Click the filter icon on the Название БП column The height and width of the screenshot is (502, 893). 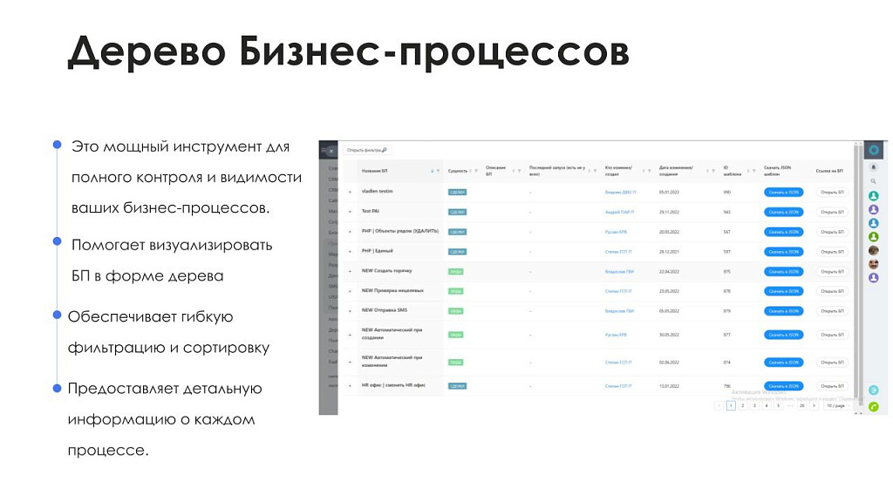tap(439, 170)
